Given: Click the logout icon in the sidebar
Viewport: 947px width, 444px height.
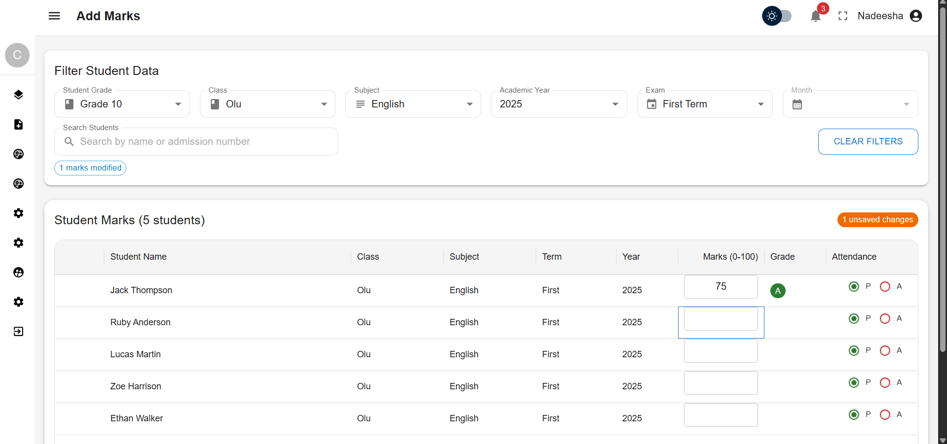Looking at the screenshot, I should coord(18,331).
